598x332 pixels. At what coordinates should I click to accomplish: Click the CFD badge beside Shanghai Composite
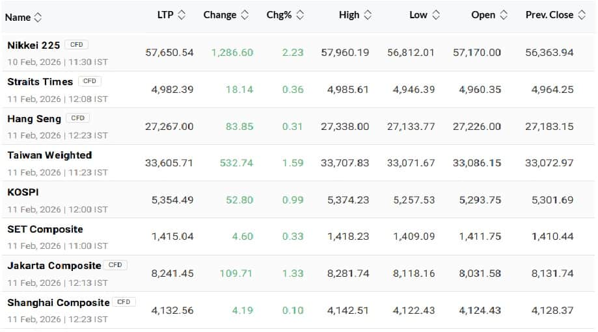124,302
